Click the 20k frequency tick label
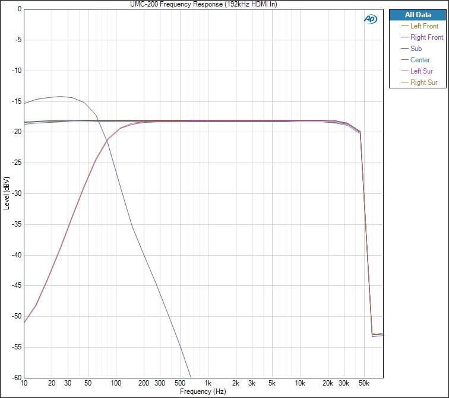This screenshot has height=398, width=449. point(327,383)
